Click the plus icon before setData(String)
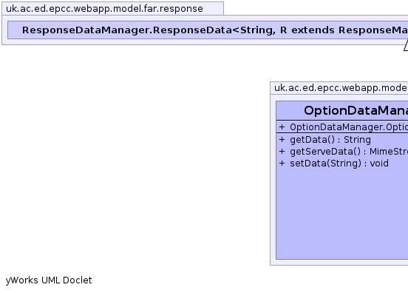Viewport: 408px width, 293px height. point(282,164)
